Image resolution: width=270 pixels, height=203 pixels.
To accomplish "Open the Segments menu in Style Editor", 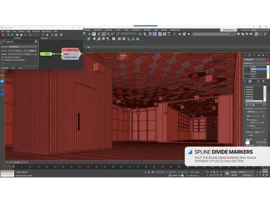I will click(36, 31).
